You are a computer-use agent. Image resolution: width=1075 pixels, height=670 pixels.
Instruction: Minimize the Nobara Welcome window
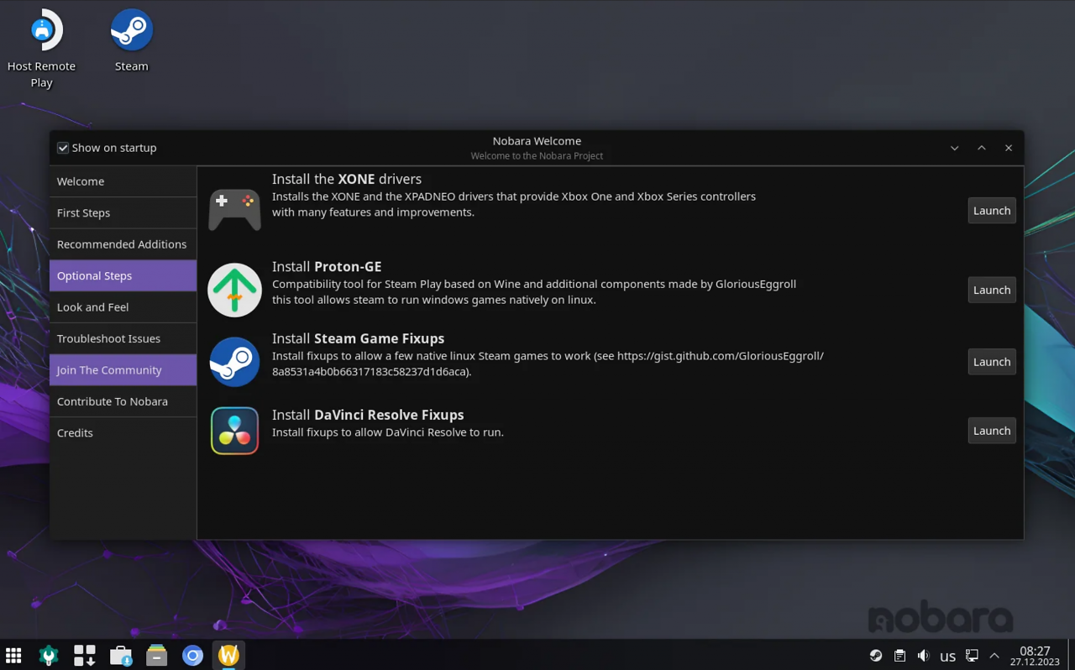click(955, 148)
